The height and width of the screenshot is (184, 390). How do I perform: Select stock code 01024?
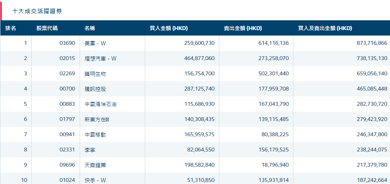[67, 180]
